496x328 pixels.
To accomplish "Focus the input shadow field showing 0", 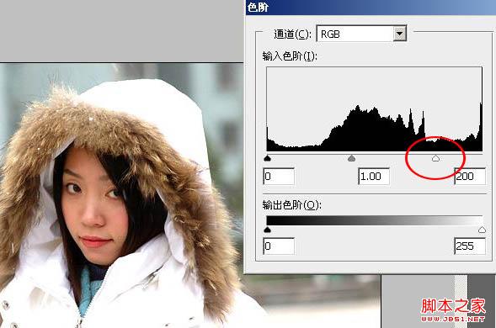I will click(x=279, y=177).
